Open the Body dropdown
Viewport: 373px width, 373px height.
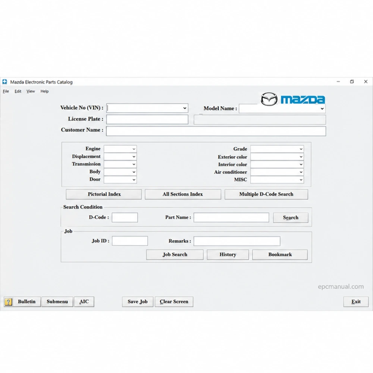[x=120, y=172]
